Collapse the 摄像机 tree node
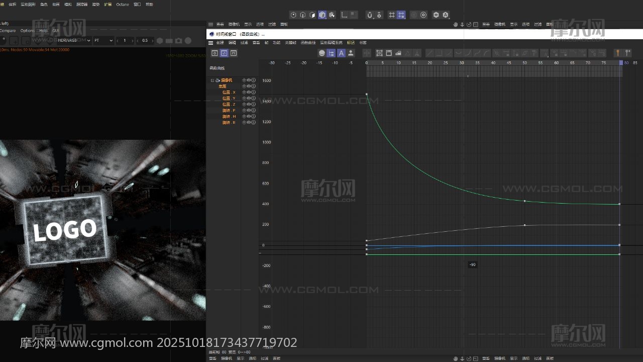This screenshot has width=643, height=362. pyautogui.click(x=212, y=80)
